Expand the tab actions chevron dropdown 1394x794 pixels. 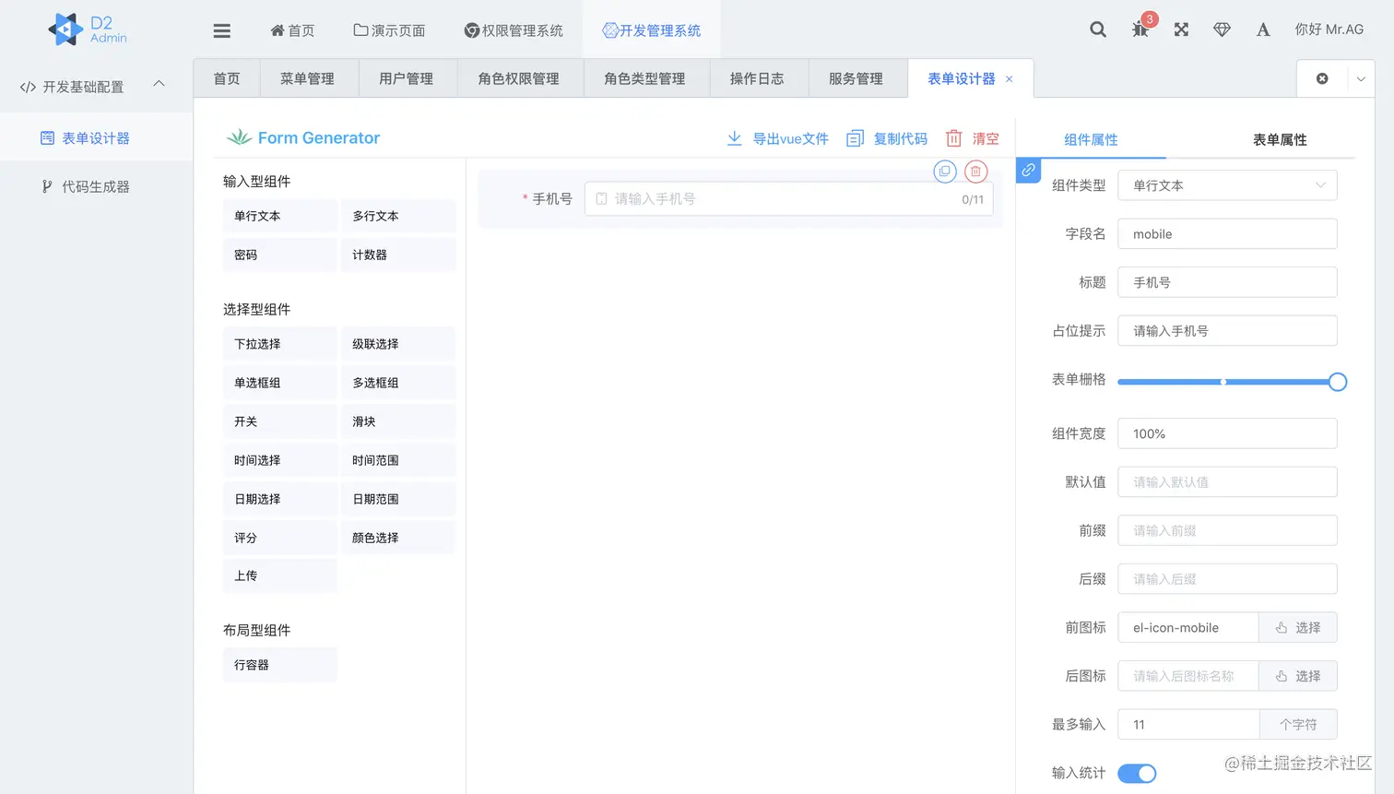1361,79
